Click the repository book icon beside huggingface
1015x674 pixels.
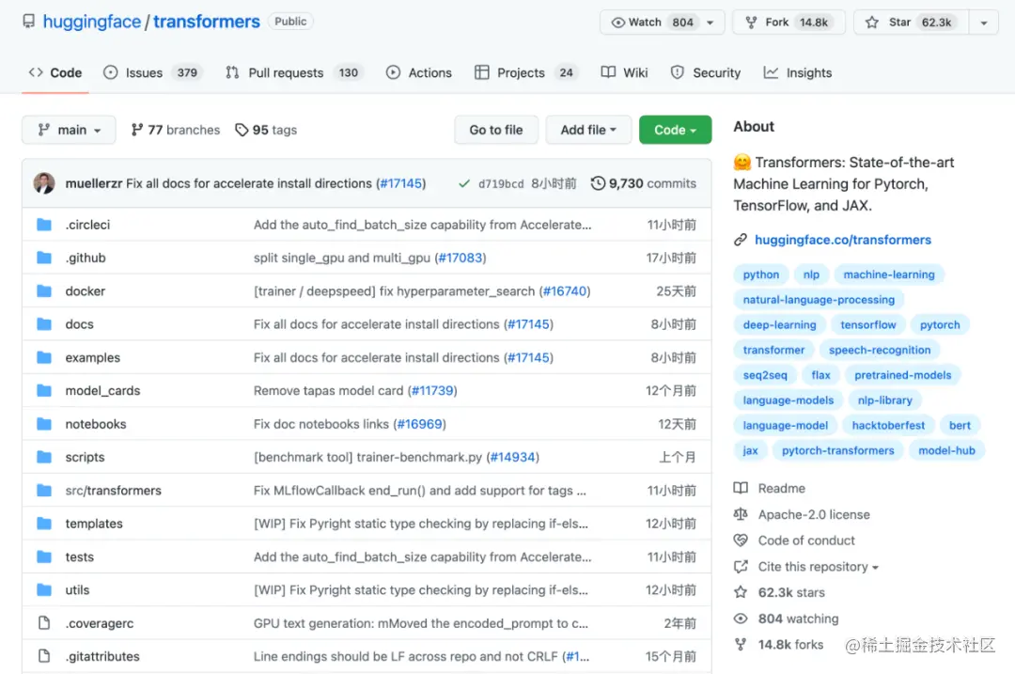pos(28,22)
